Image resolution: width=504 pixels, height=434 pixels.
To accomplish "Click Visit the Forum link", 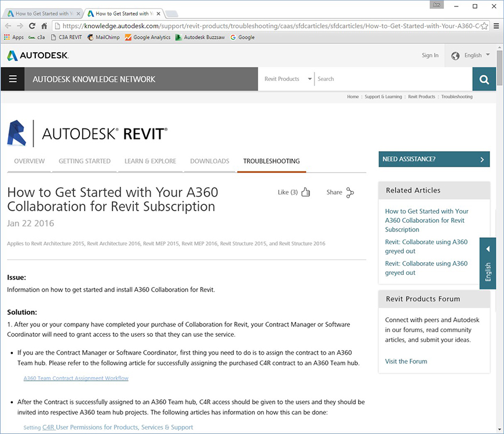I will coord(406,362).
